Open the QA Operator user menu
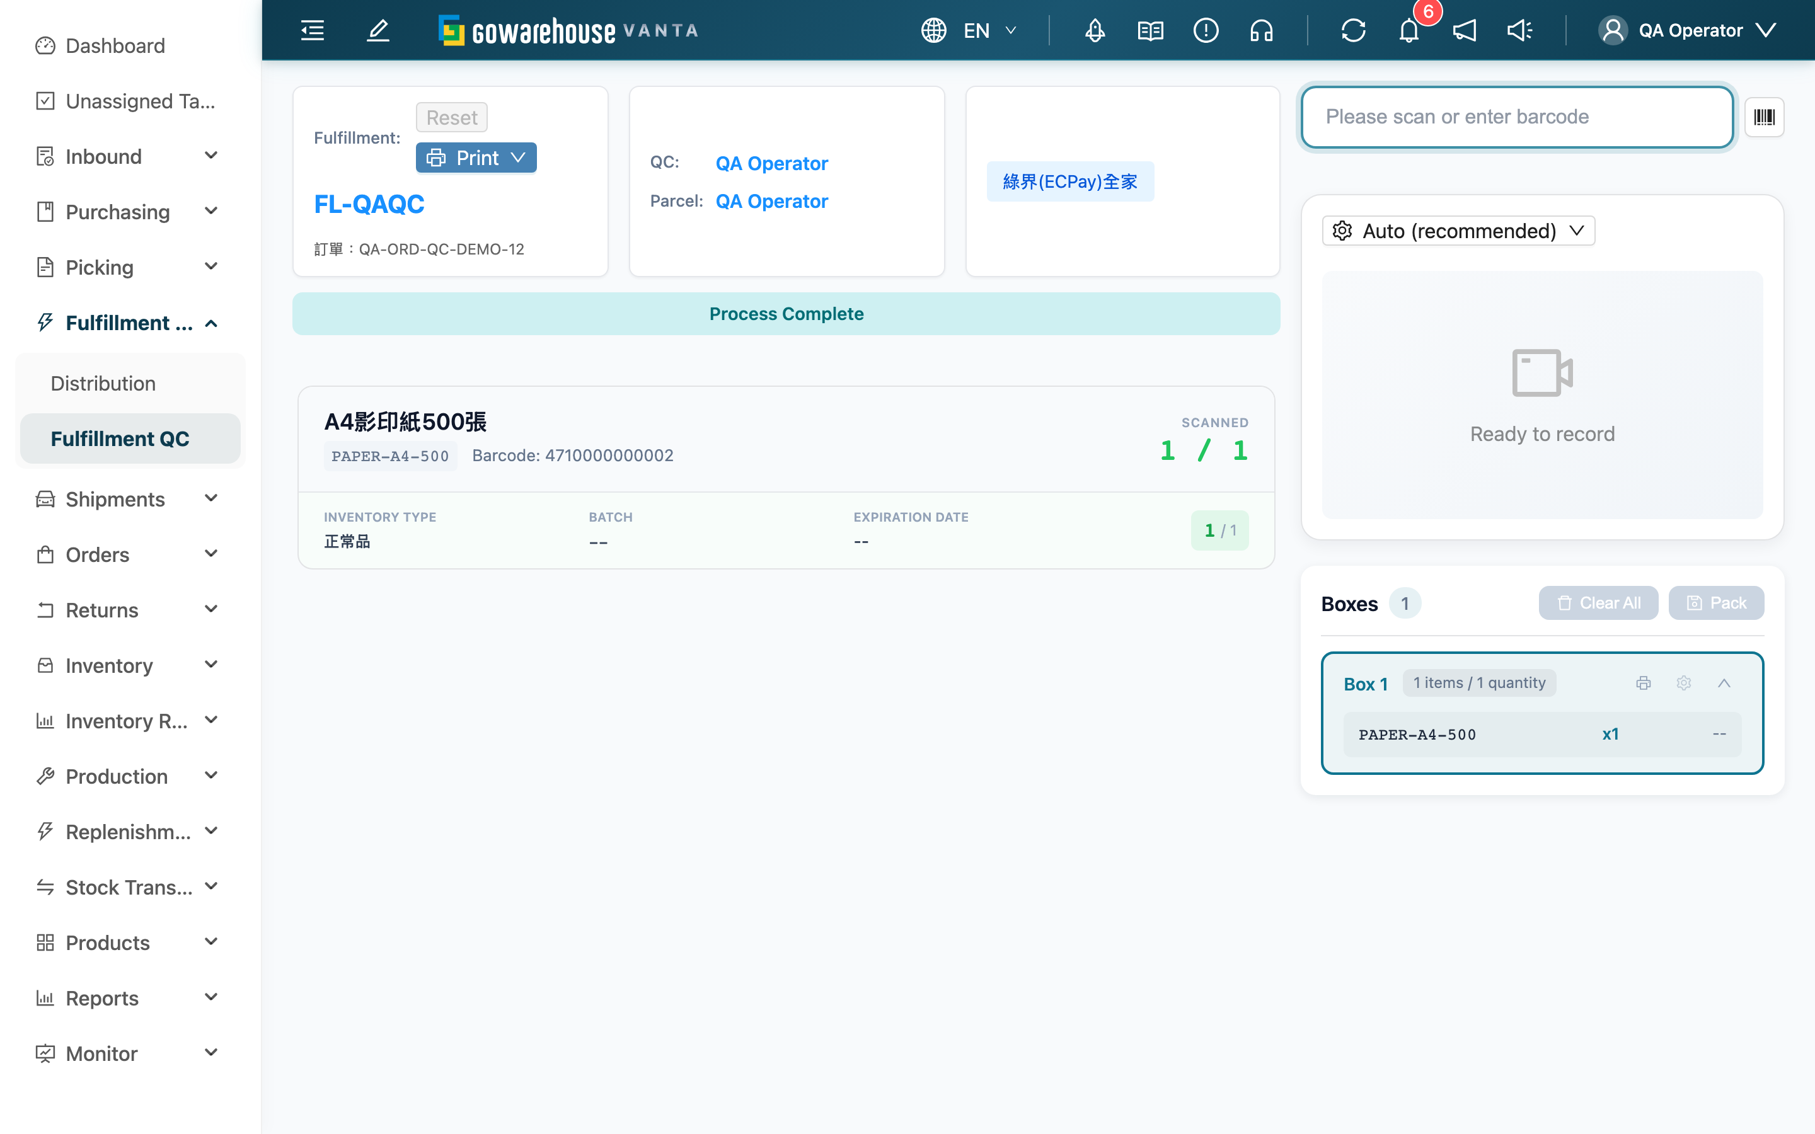This screenshot has width=1815, height=1134. click(x=1688, y=31)
